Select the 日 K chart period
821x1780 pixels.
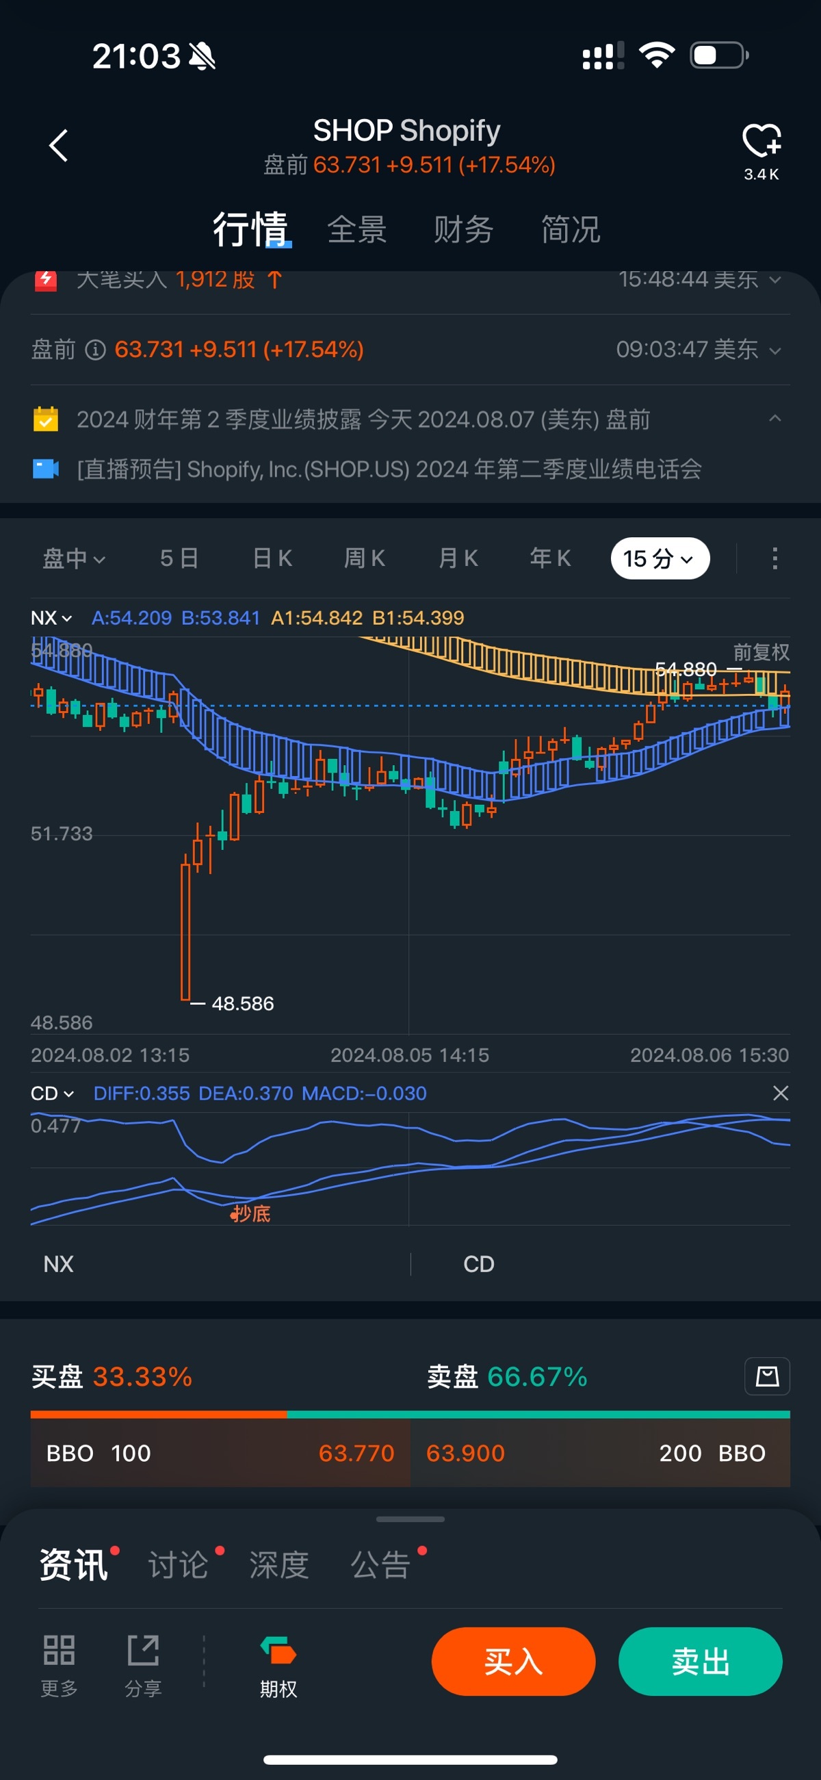tap(272, 558)
